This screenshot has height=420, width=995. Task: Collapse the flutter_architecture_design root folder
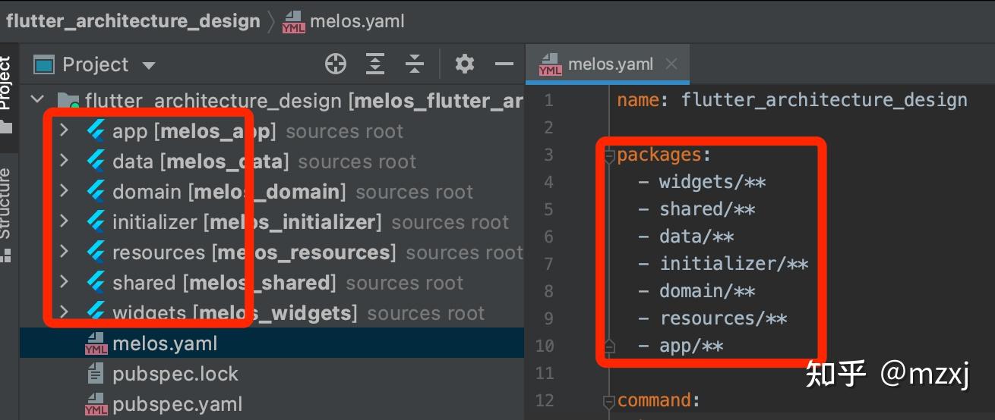(x=37, y=100)
